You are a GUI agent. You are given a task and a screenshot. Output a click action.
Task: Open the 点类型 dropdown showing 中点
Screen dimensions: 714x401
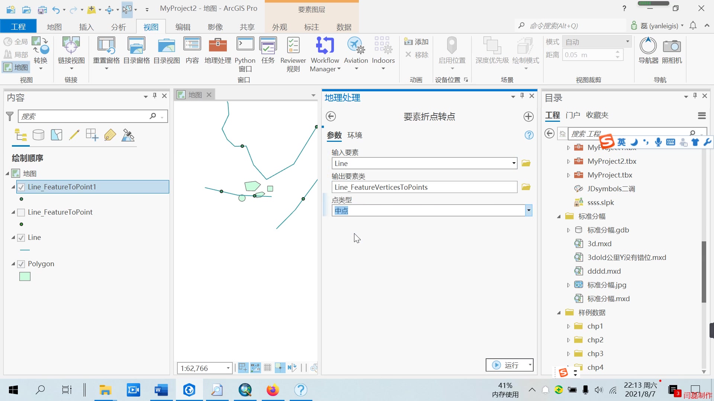(x=528, y=210)
